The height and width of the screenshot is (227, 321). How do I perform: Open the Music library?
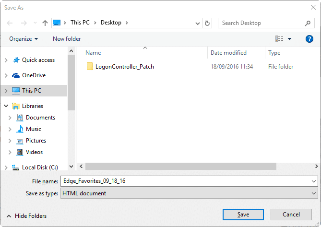coord(34,129)
